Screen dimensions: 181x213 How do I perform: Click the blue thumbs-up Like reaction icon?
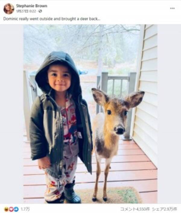(16, 209)
